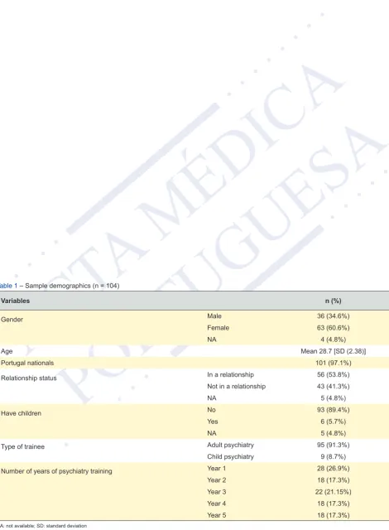Image resolution: width=389 pixels, height=530 pixels.
Task: Select the value 9 (8.7%)
Action: (x=333, y=456)
